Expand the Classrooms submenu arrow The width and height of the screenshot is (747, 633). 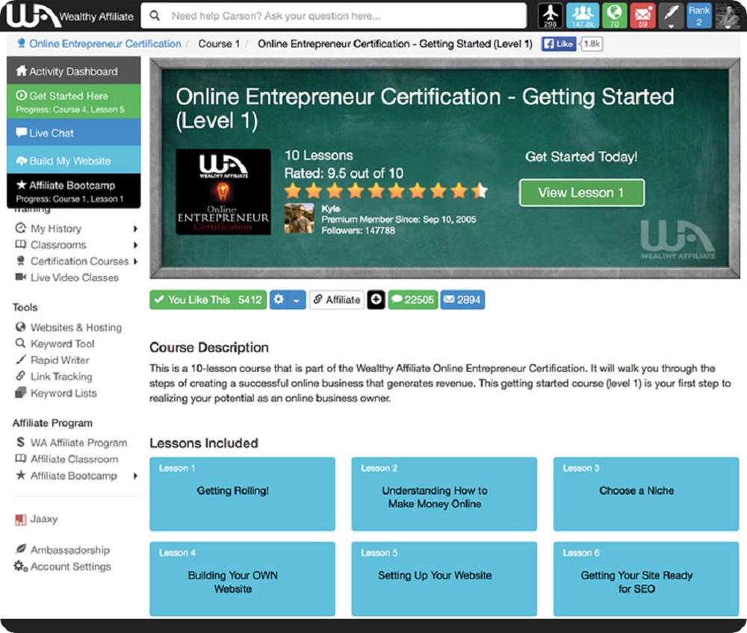136,245
